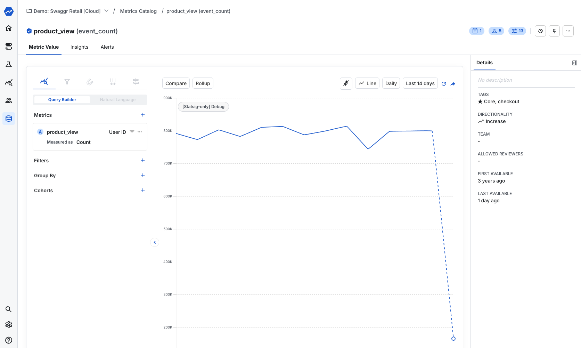581x348 pixels.
Task: Open Daily granularity dropdown
Action: (x=391, y=83)
